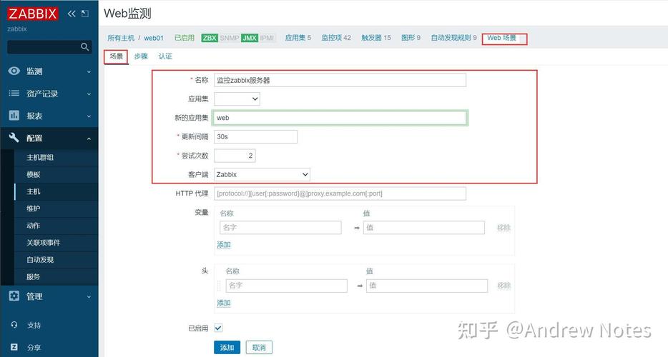This screenshot has height=357, width=668.
Task: Expand the 资产记录 menu section
Action: pos(89,94)
